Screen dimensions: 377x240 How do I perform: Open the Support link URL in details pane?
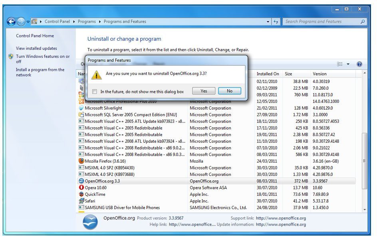pos(281,218)
